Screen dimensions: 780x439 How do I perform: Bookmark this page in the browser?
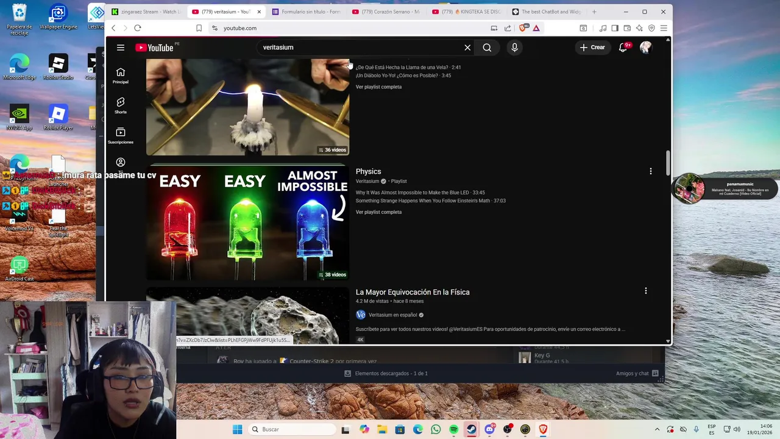(199, 28)
